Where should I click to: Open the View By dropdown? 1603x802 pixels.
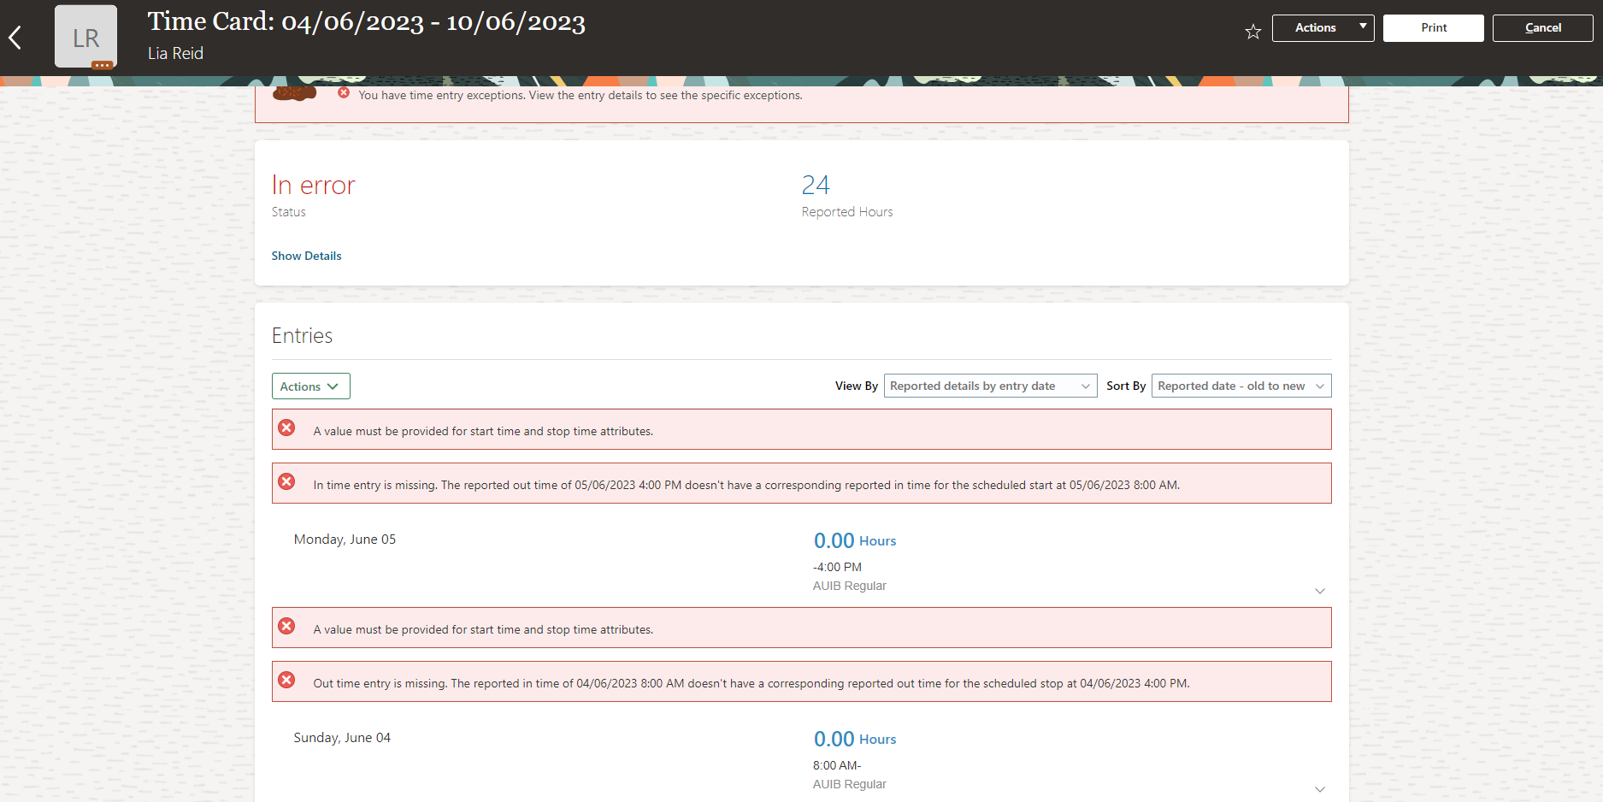point(989,386)
